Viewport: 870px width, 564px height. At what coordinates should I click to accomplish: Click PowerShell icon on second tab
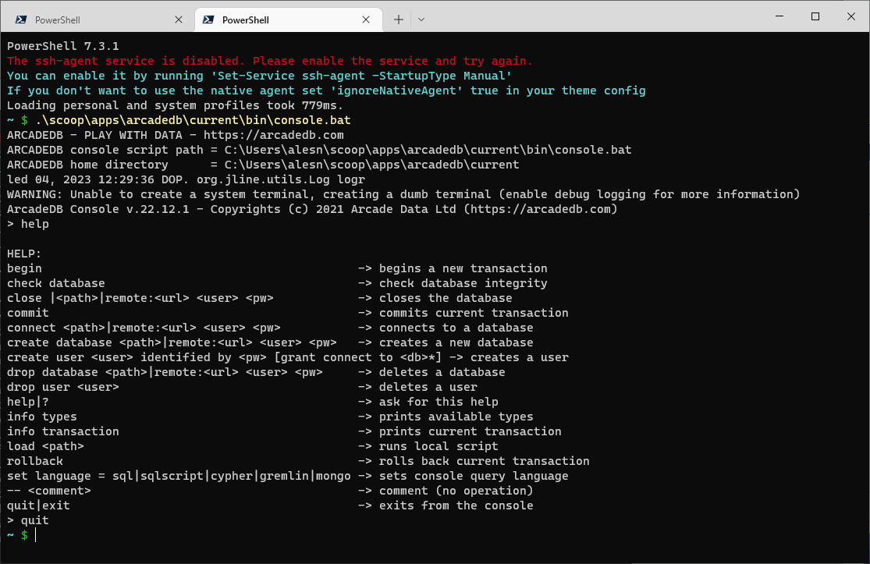(208, 20)
